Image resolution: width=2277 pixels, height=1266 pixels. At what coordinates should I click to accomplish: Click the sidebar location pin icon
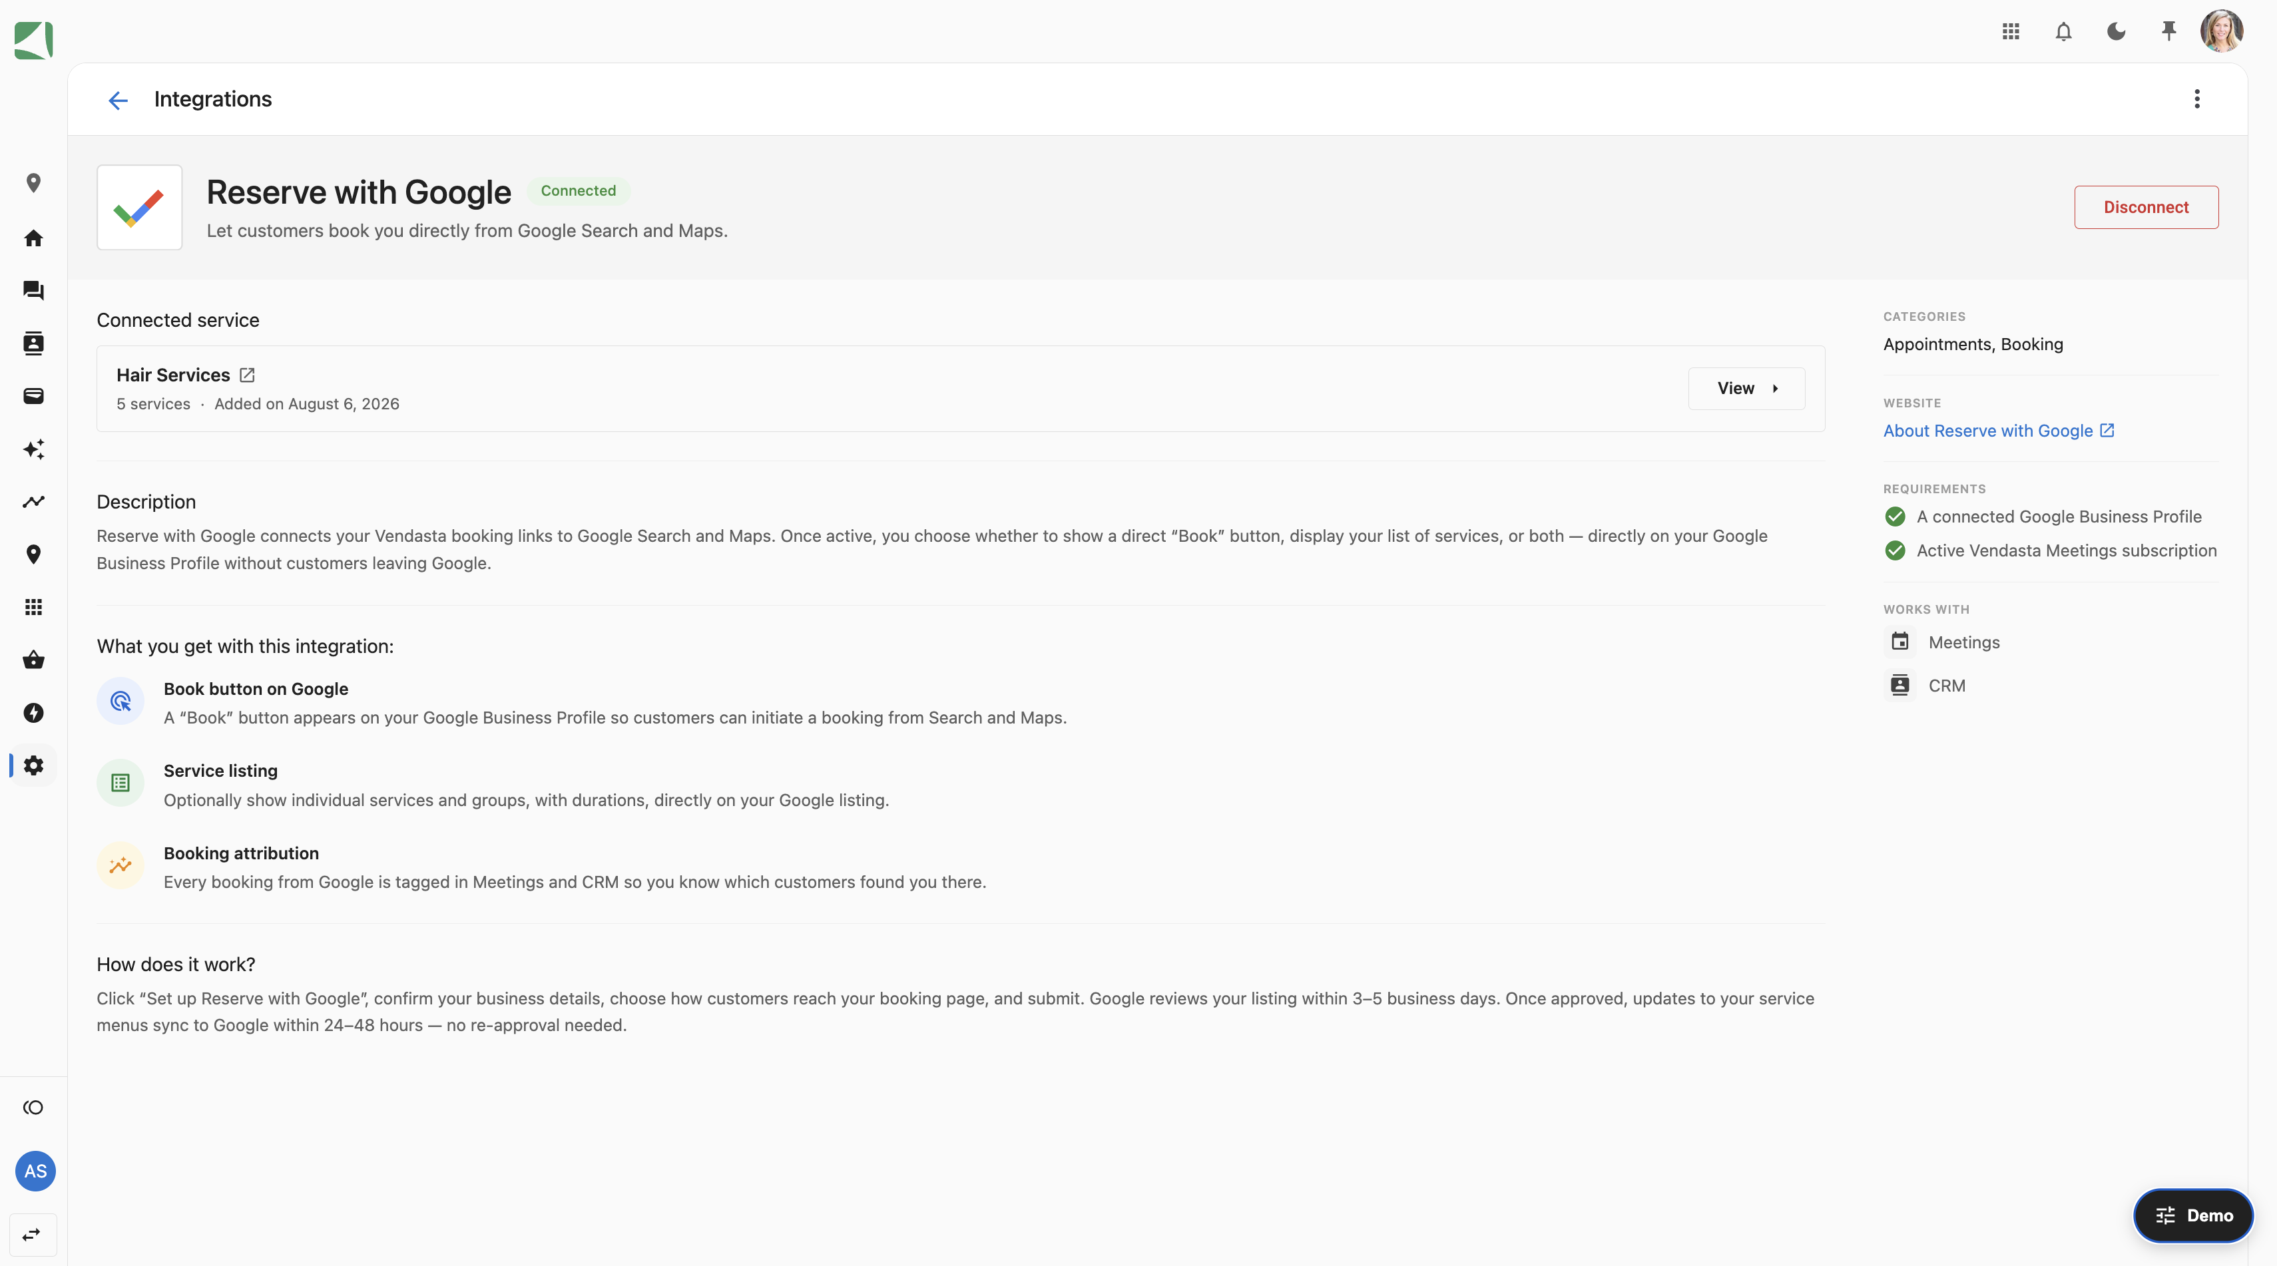pos(33,183)
